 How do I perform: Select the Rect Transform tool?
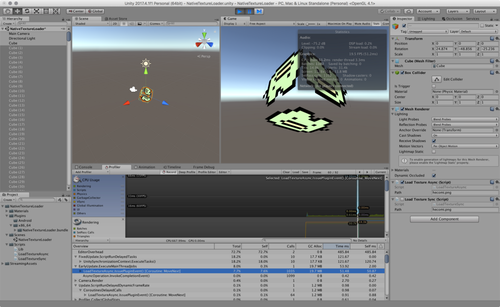pos(46,11)
